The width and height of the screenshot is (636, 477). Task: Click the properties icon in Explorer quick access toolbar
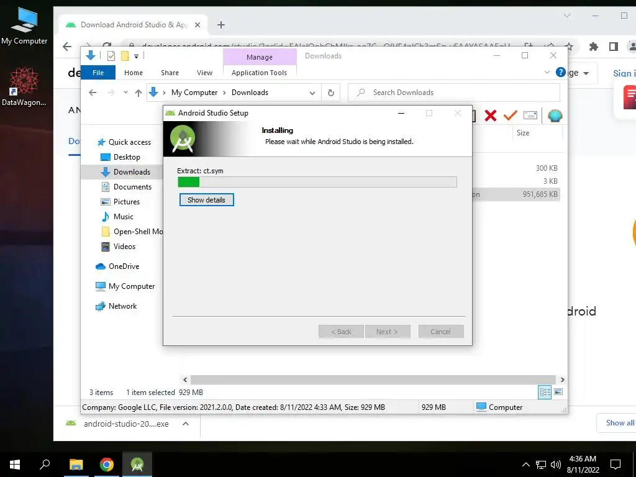111,56
